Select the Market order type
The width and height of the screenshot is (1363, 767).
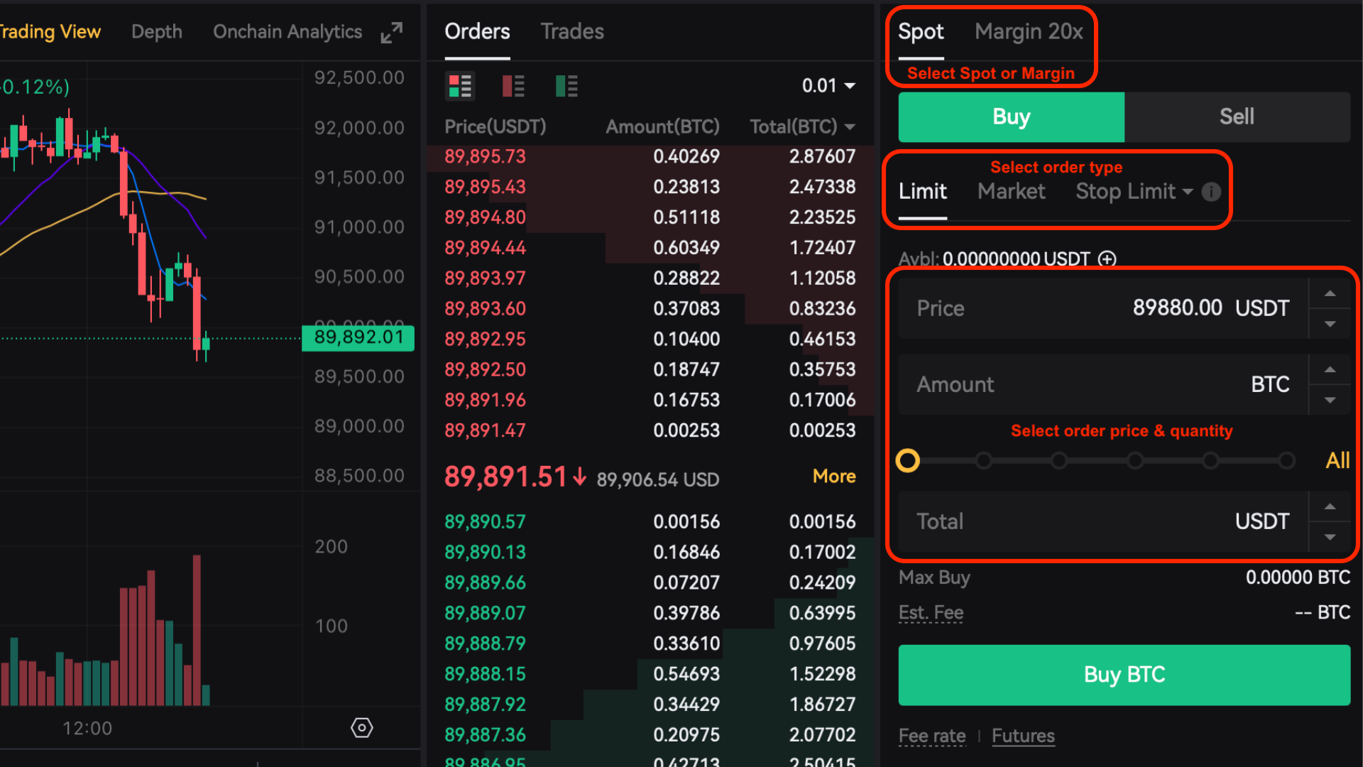pyautogui.click(x=1011, y=191)
